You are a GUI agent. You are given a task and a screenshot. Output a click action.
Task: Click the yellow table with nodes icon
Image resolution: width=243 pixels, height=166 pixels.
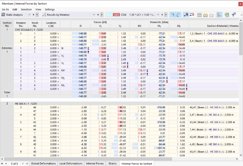click(x=205, y=15)
